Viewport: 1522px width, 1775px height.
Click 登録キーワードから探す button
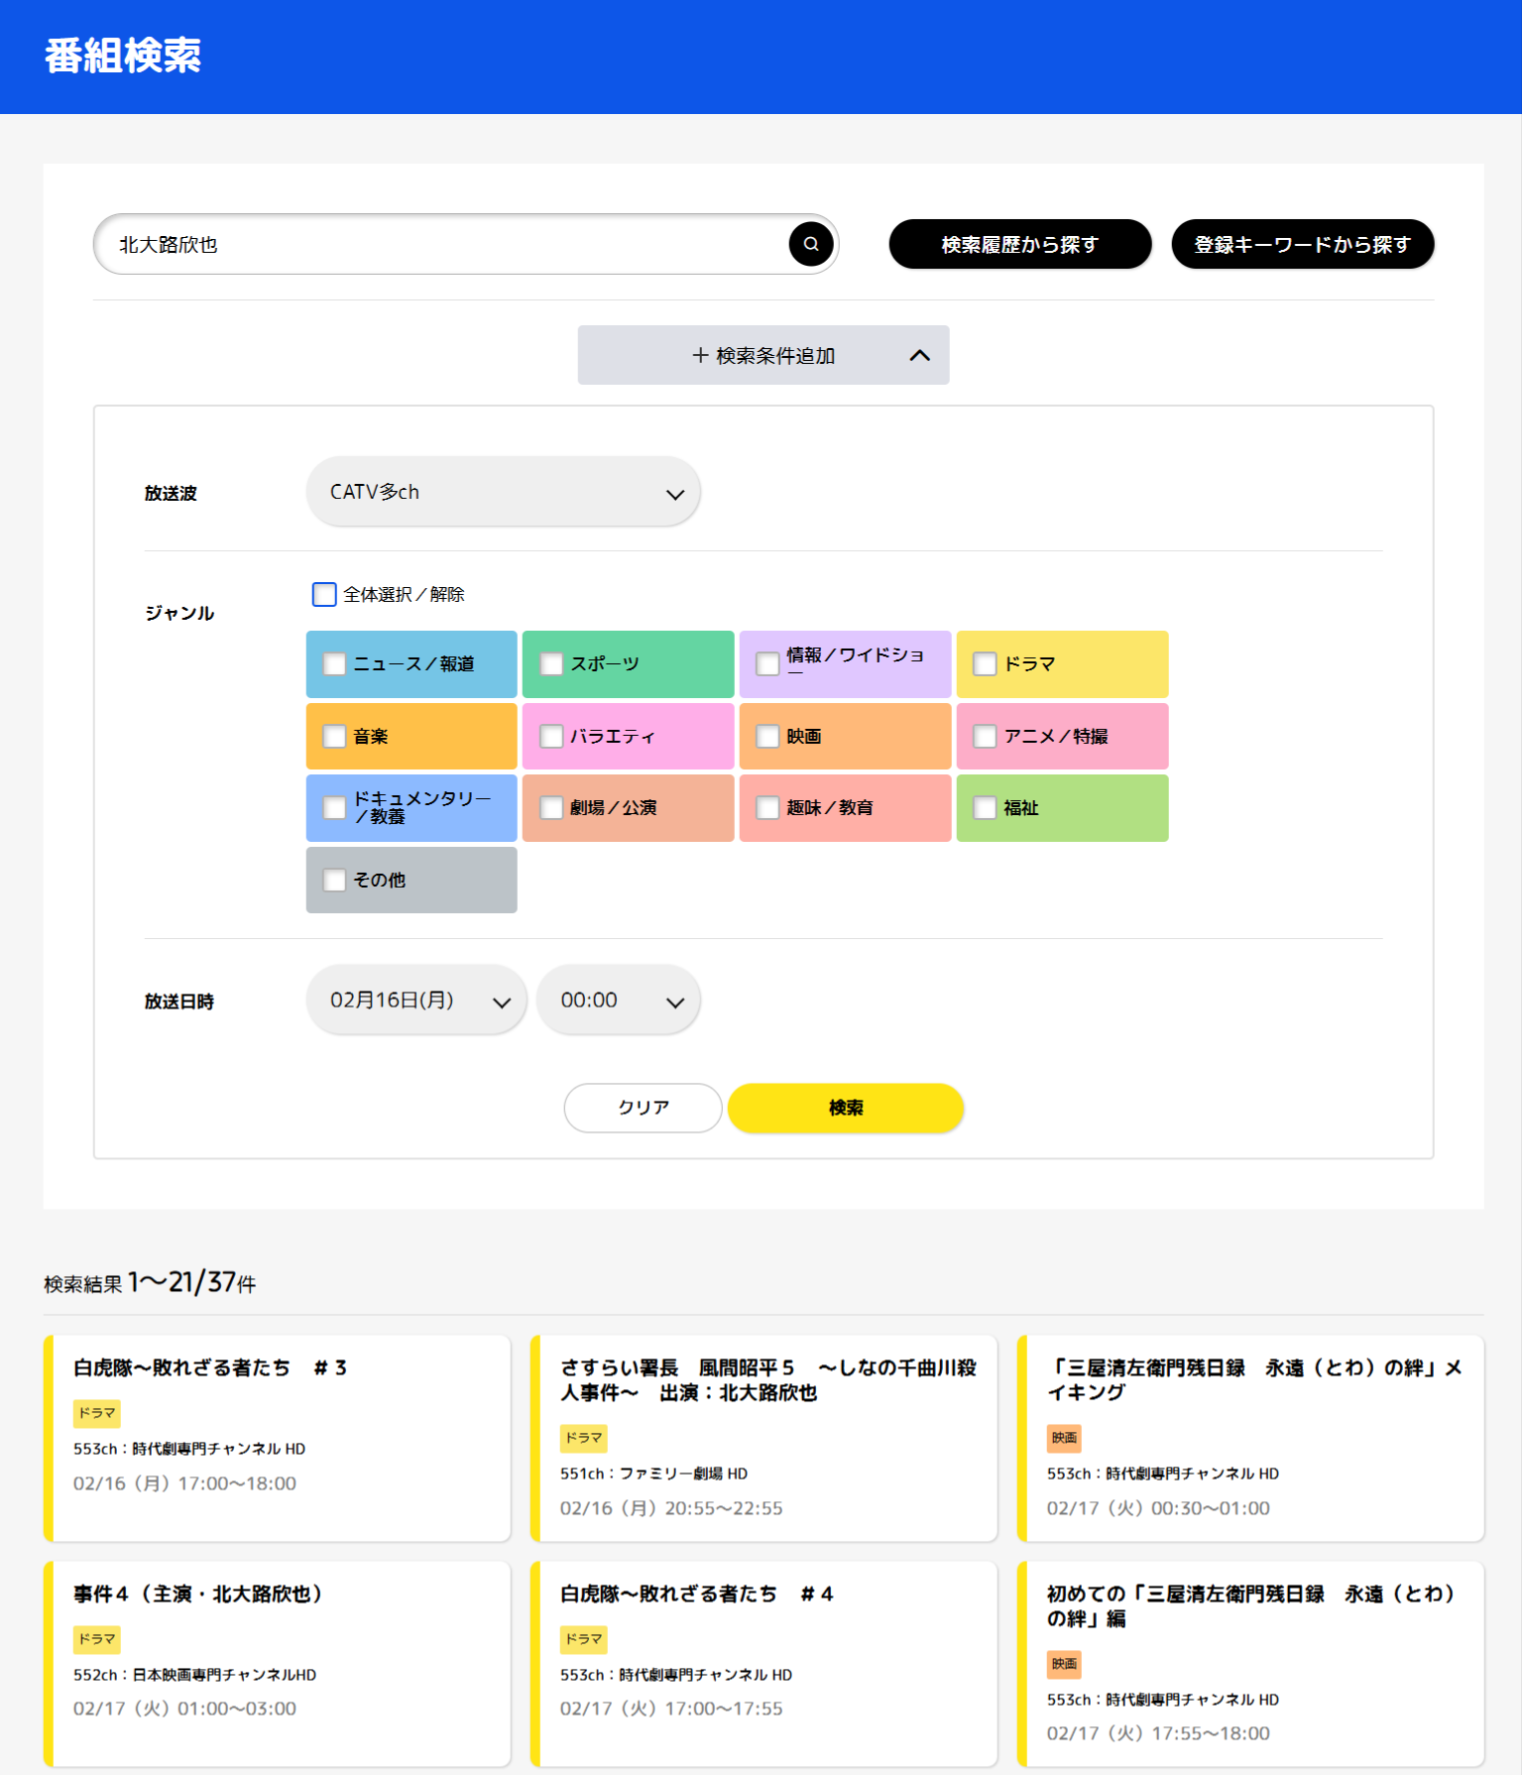[x=1302, y=245]
